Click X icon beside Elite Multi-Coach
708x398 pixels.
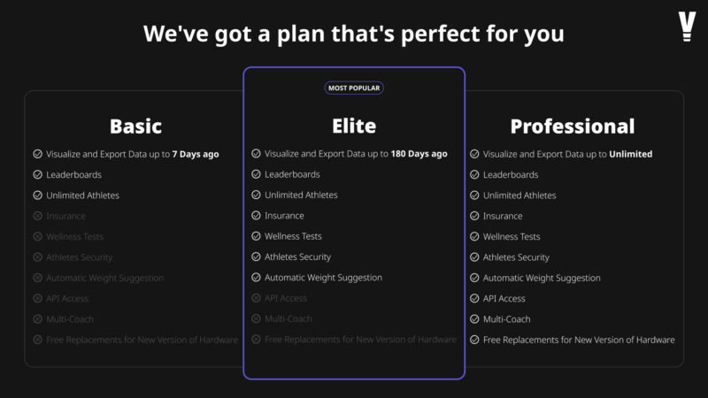[256, 318]
